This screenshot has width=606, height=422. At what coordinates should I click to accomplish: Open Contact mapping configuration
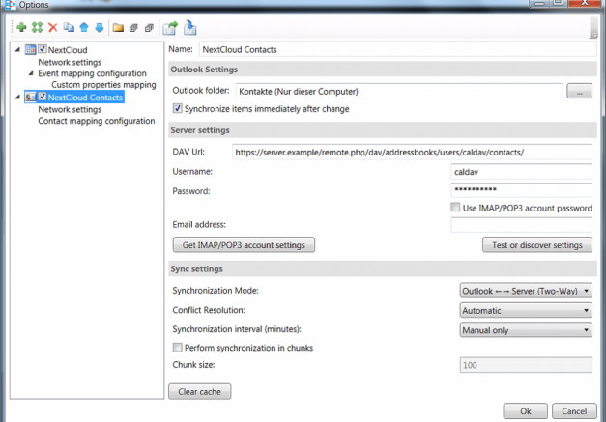click(97, 121)
